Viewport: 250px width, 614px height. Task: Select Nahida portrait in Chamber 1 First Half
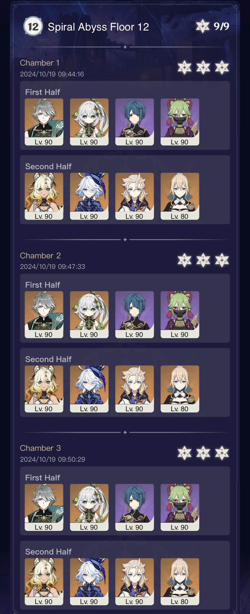(x=89, y=122)
